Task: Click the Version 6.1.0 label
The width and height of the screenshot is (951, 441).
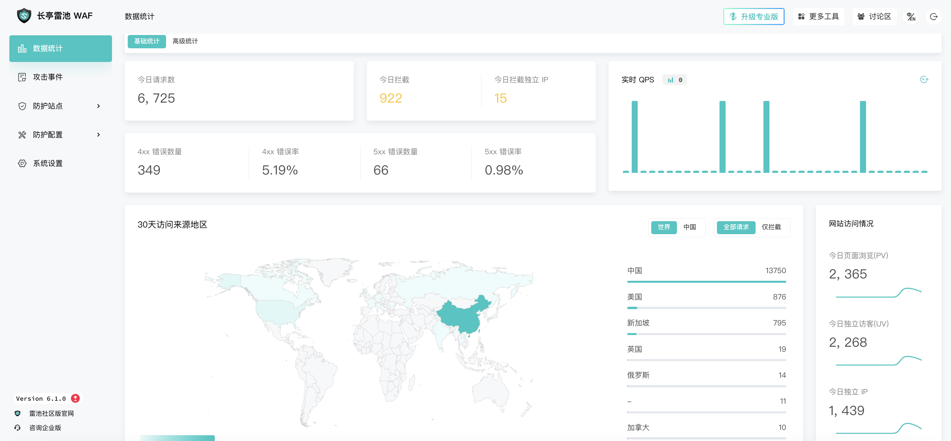Action: pos(41,398)
